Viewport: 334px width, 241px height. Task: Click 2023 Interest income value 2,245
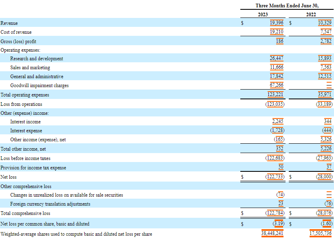[278, 121]
